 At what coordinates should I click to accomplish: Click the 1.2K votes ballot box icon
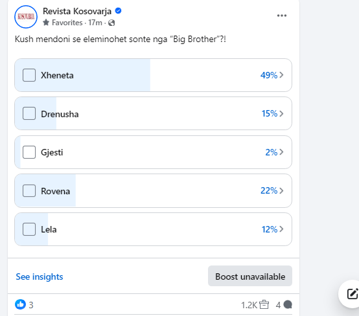pos(264,304)
